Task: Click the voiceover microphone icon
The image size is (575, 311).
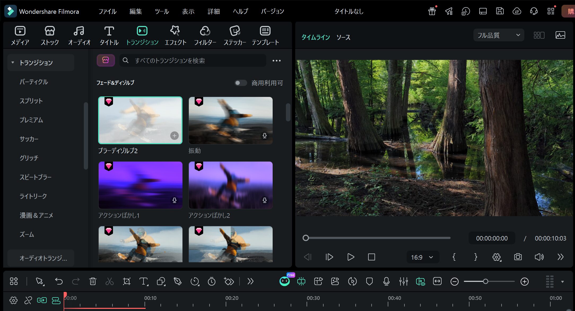Action: 386,281
